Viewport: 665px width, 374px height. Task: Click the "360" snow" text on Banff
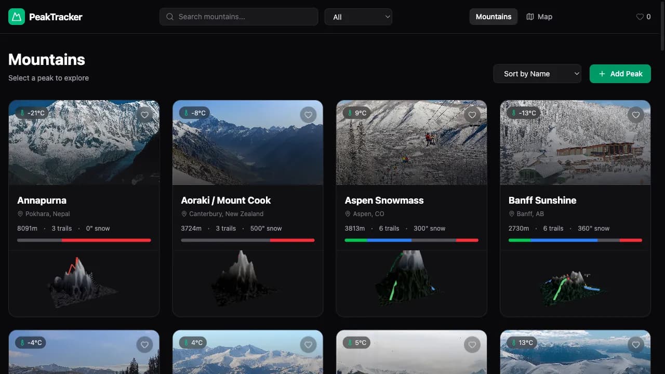(x=594, y=229)
